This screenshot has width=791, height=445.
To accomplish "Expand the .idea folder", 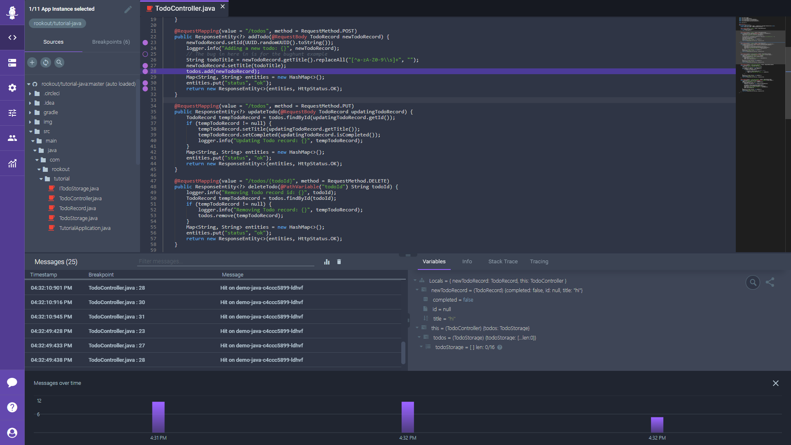I will 30,103.
